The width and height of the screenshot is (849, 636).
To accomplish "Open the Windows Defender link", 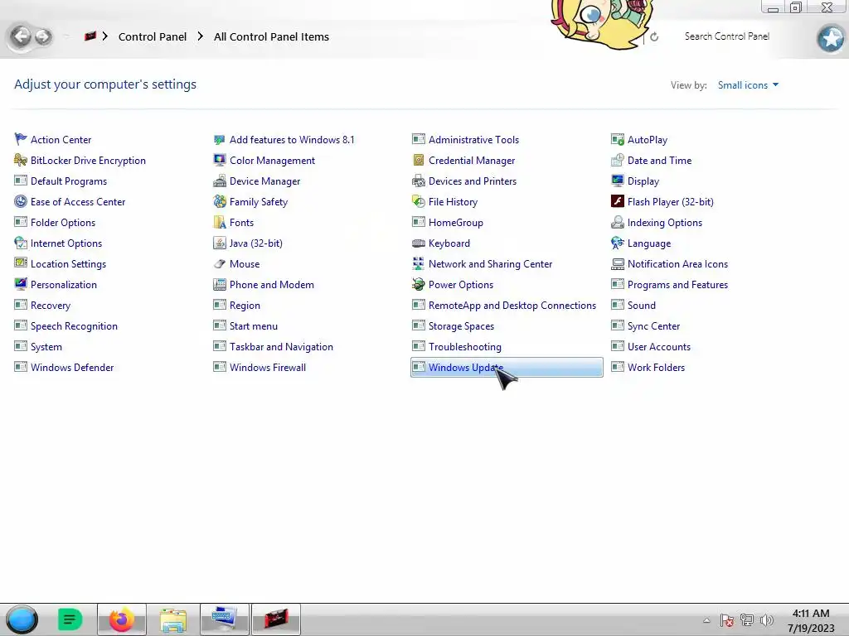I will (72, 367).
